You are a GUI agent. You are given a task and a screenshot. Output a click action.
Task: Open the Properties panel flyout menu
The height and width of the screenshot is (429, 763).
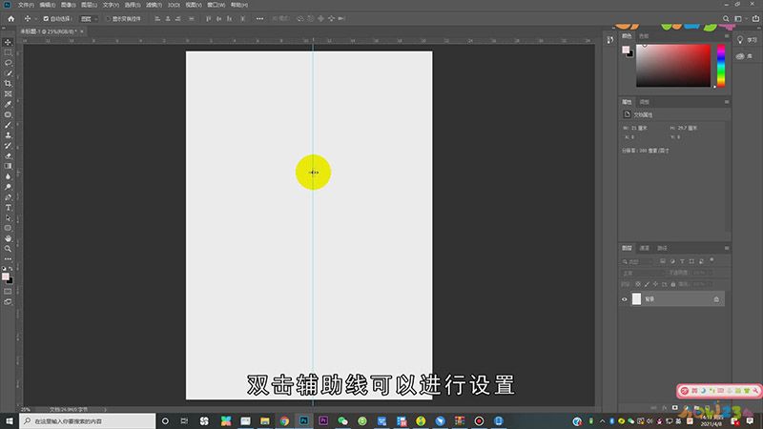point(727,102)
